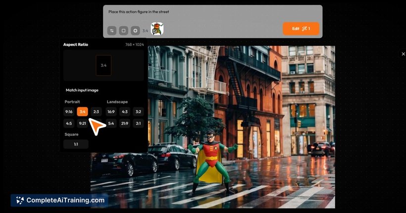The image size is (406, 213).
Task: Select the 2:1 landscape ratio
Action: tap(138, 123)
